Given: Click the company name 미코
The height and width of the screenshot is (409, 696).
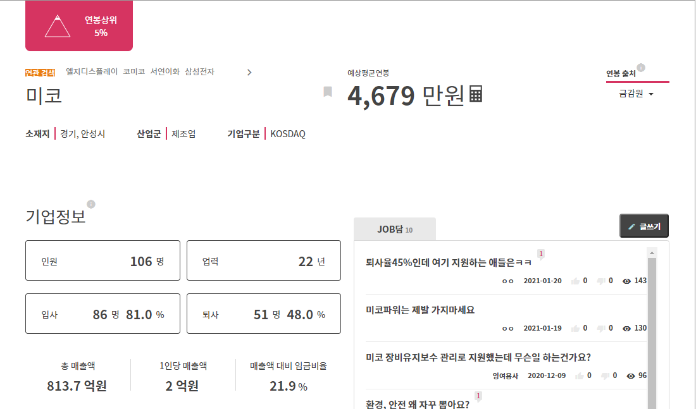Looking at the screenshot, I should tap(44, 95).
